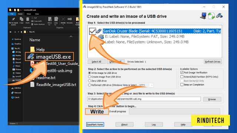This screenshot has height=133, width=237.
Task: Open Downloads in Explorer sidebar
Action: (17, 62)
